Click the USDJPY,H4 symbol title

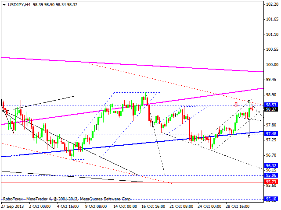(19, 5)
